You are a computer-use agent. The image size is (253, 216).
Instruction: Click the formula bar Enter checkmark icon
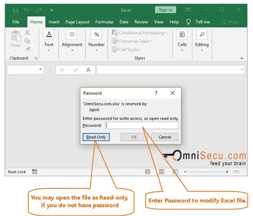click(x=75, y=70)
